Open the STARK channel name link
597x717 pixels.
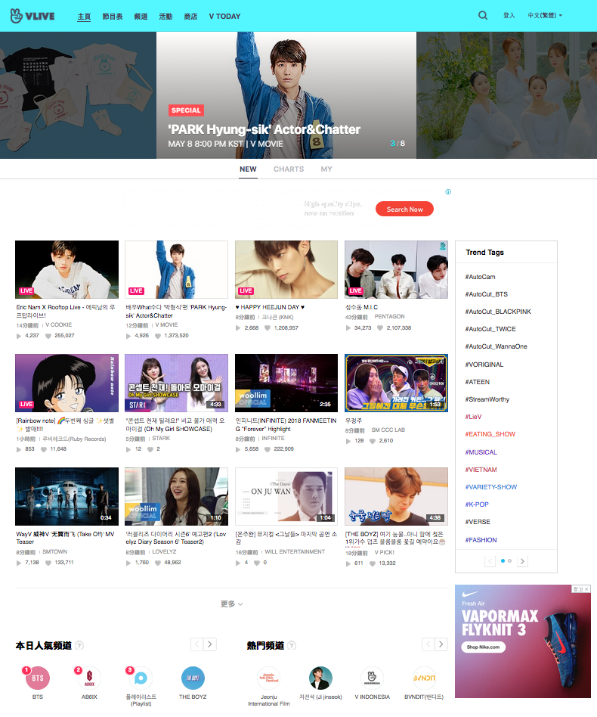coord(161,438)
